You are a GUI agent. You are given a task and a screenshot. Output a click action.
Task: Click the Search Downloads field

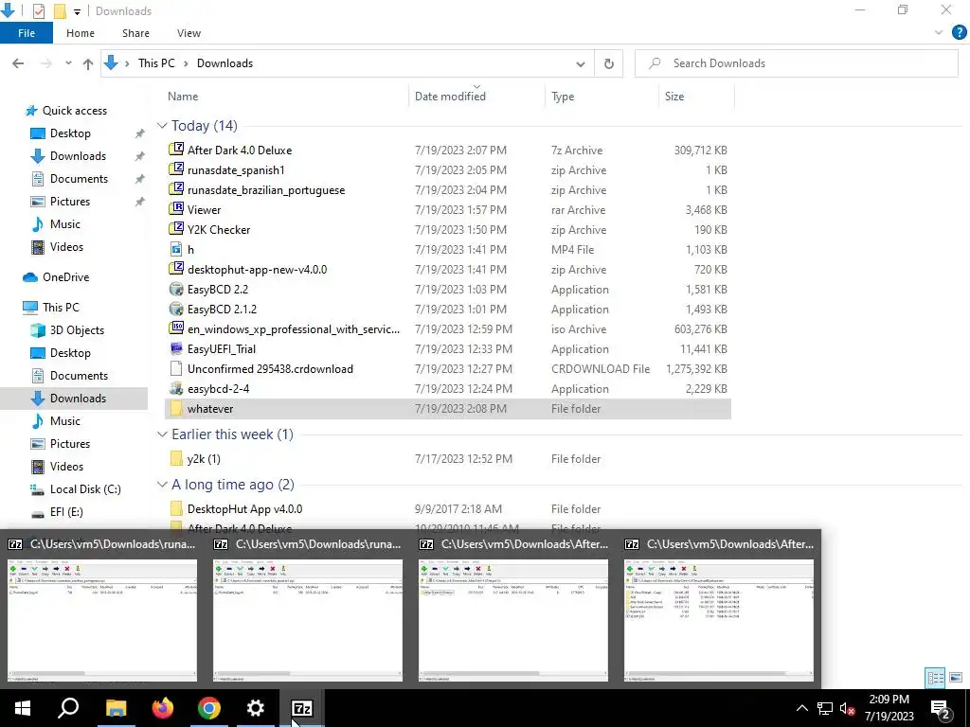[x=796, y=63]
